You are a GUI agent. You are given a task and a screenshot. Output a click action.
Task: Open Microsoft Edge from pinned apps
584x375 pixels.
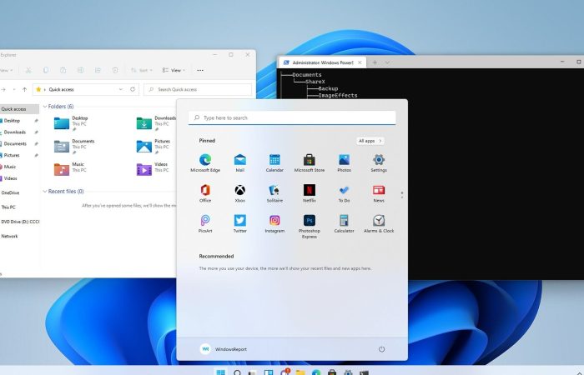pyautogui.click(x=205, y=163)
